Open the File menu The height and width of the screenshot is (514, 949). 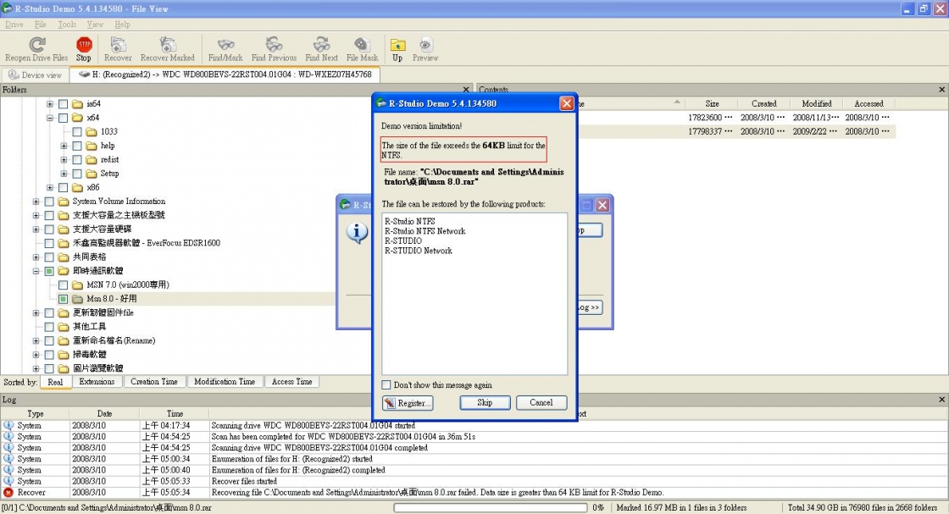click(x=40, y=25)
